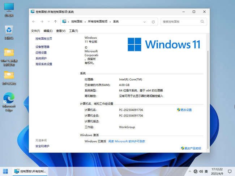Screen dimensions: 235x176
Task: Select the Win11 activation folder on desktop
Action: [9, 57]
